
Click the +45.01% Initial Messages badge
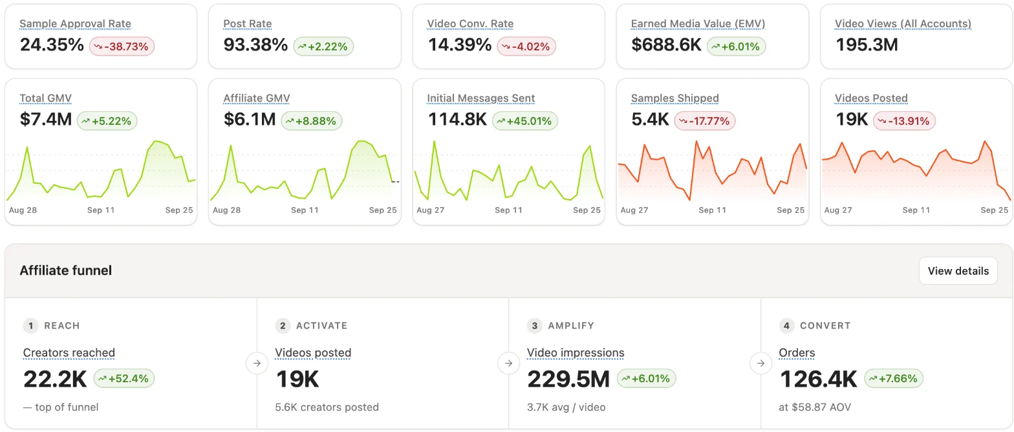pyautogui.click(x=525, y=121)
